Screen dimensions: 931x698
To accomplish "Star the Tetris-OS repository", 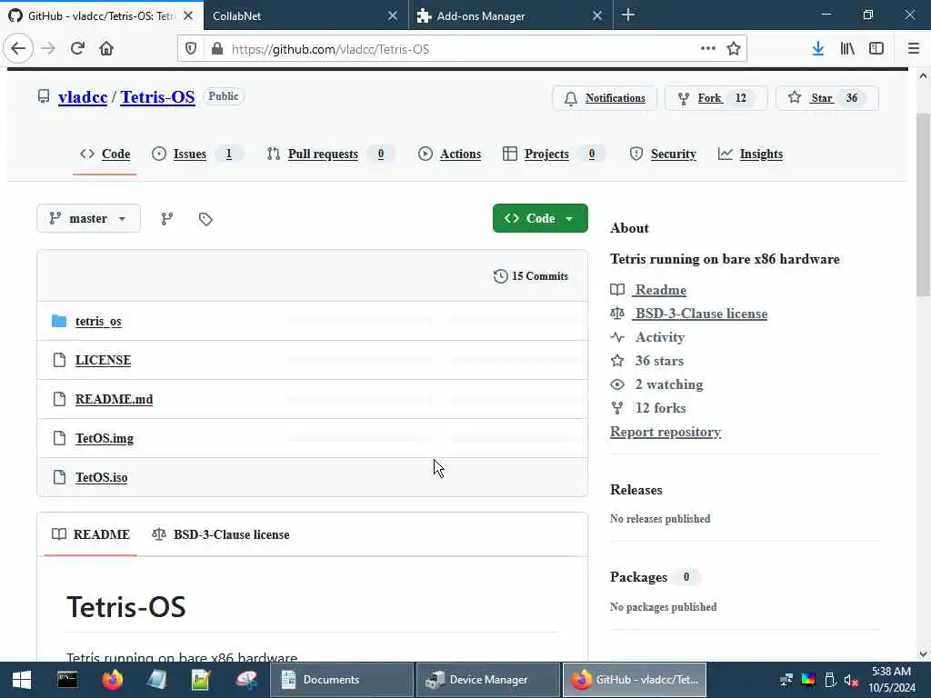I will click(827, 98).
